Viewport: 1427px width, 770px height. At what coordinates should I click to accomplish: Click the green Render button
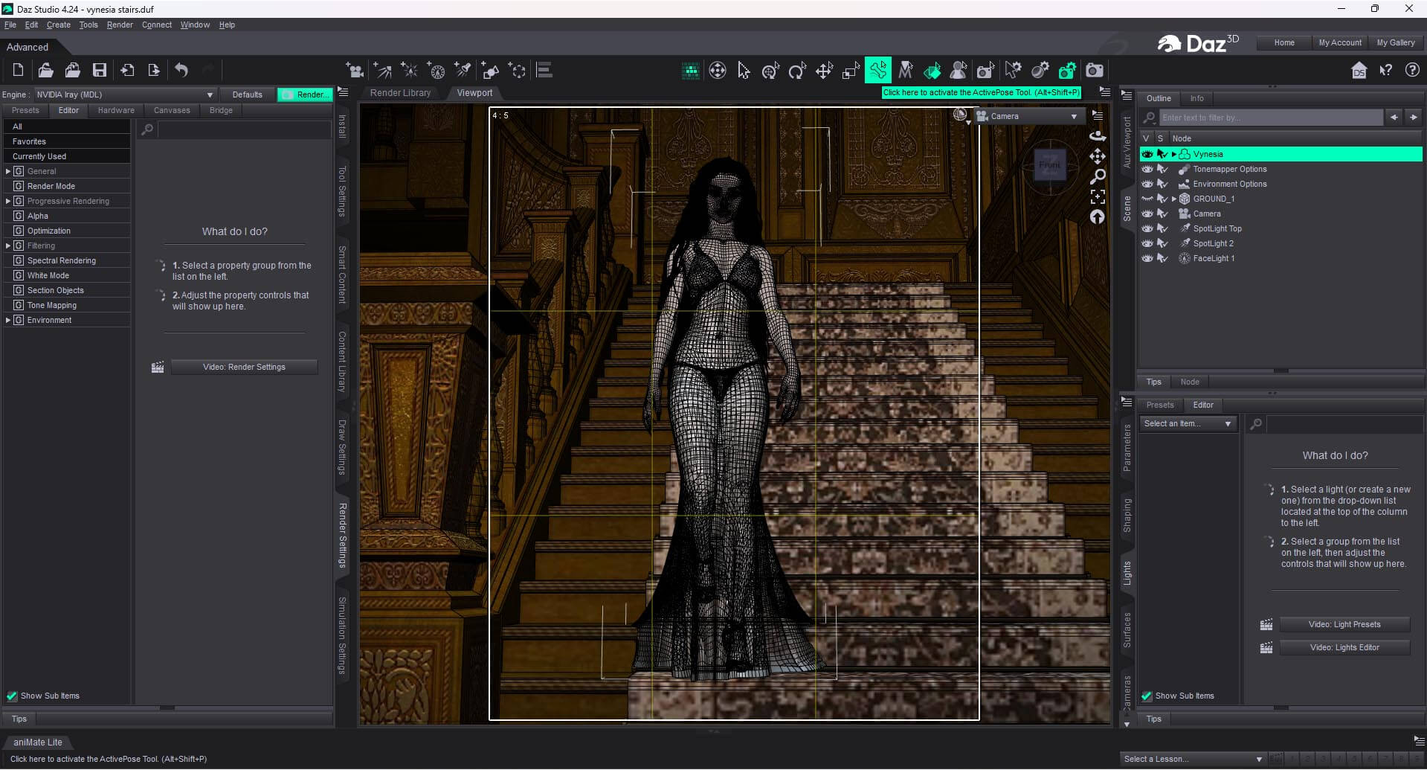(x=305, y=94)
